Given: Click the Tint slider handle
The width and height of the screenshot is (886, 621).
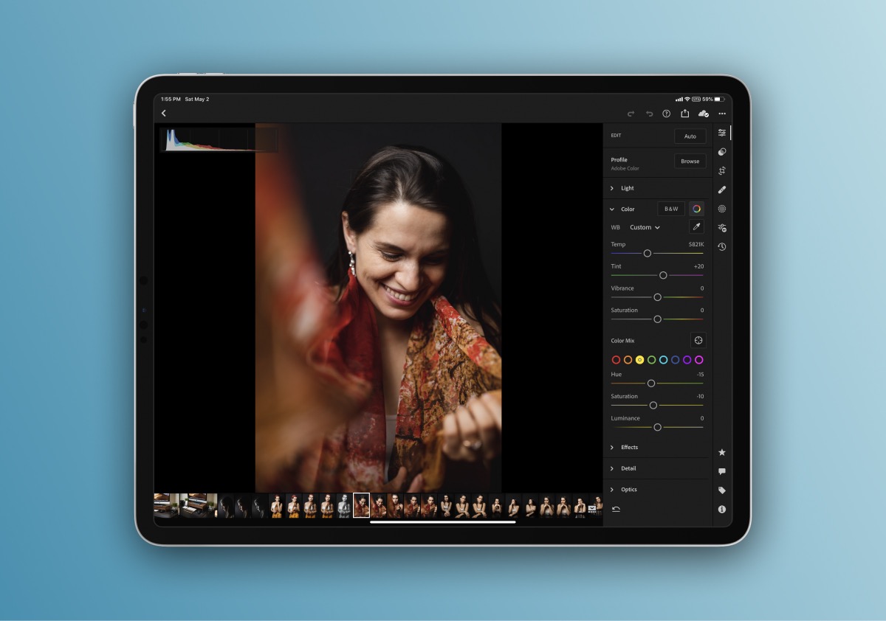Looking at the screenshot, I should [663, 275].
